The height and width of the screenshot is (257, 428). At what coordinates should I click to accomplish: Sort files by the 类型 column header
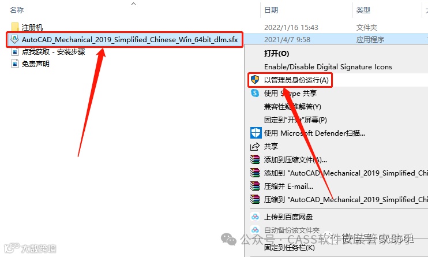[363, 10]
